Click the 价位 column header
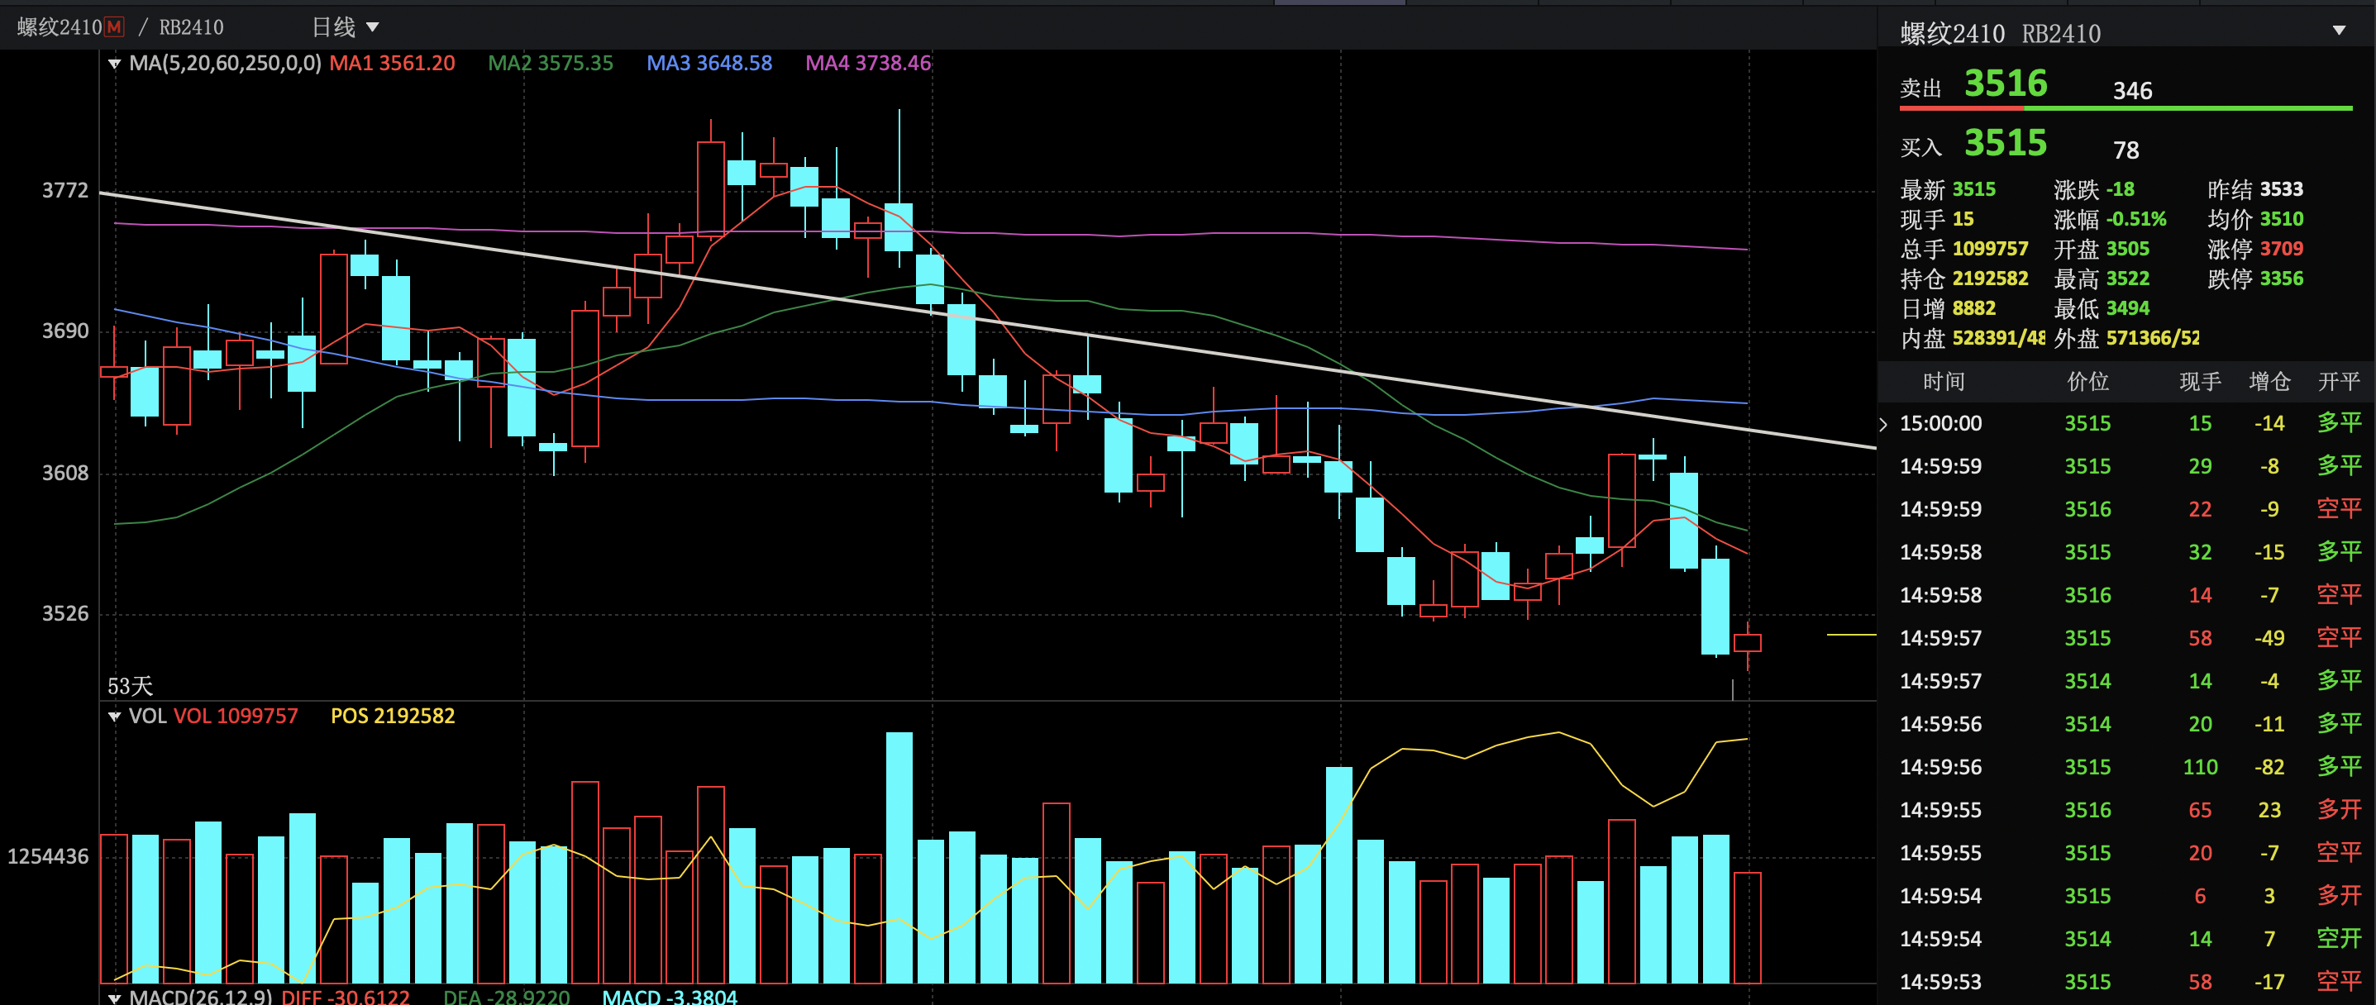 [2087, 382]
